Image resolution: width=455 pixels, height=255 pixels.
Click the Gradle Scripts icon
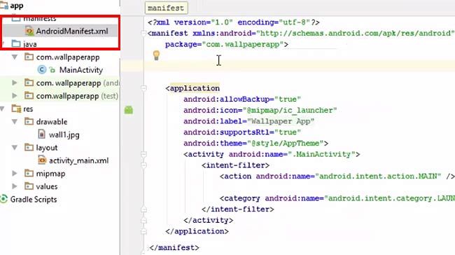[3, 199]
